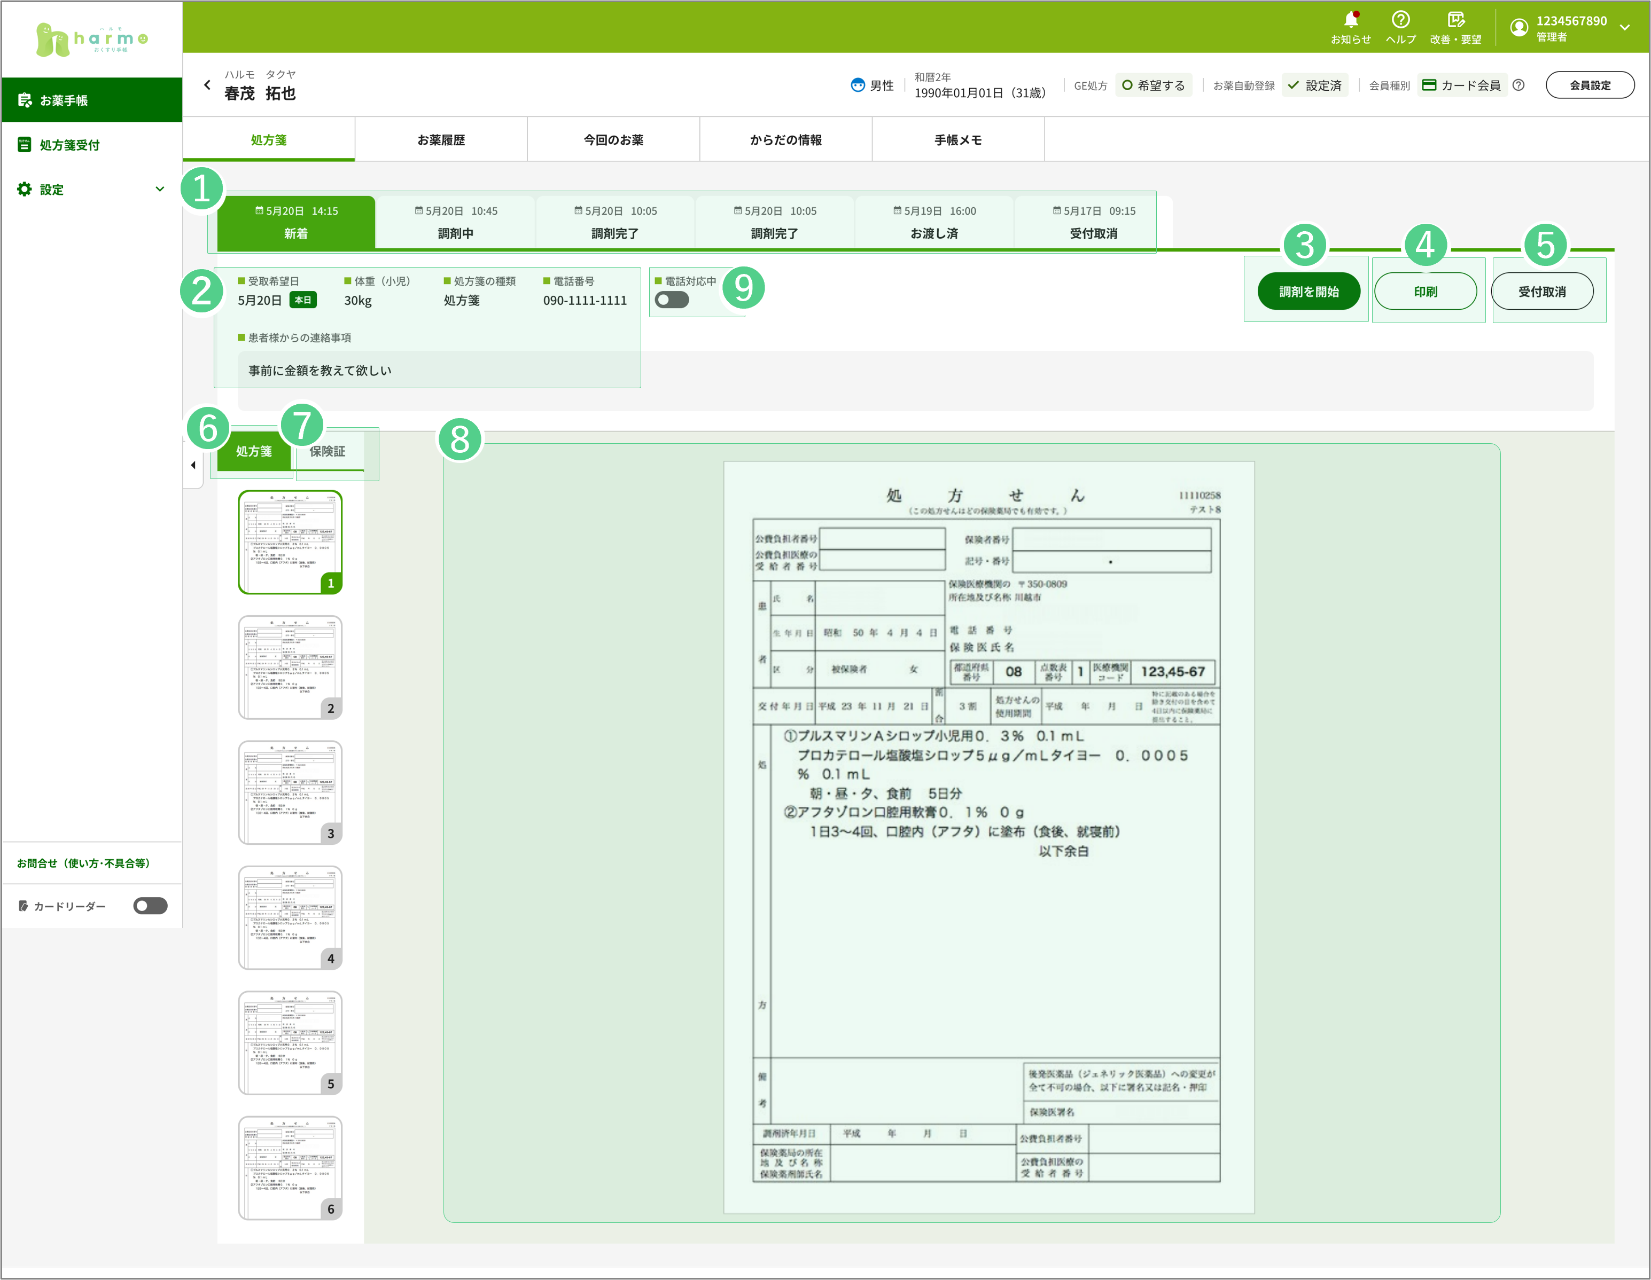This screenshot has height=1280, width=1651.
Task: Click the 調剤を開始 button
Action: 1308,292
